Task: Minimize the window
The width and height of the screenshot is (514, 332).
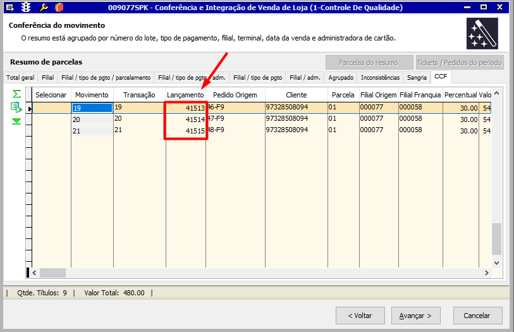Action: [x=467, y=7]
